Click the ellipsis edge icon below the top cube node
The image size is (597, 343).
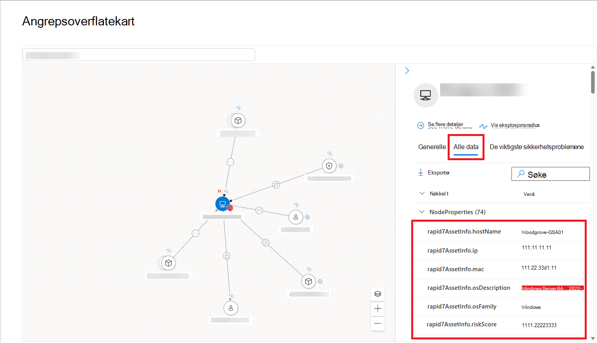point(230,162)
